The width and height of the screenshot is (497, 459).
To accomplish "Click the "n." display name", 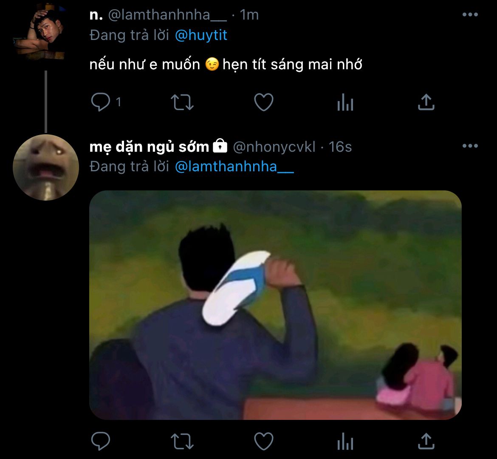I will tap(96, 15).
